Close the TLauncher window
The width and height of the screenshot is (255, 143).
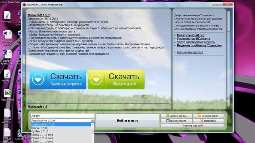coord(228,4)
